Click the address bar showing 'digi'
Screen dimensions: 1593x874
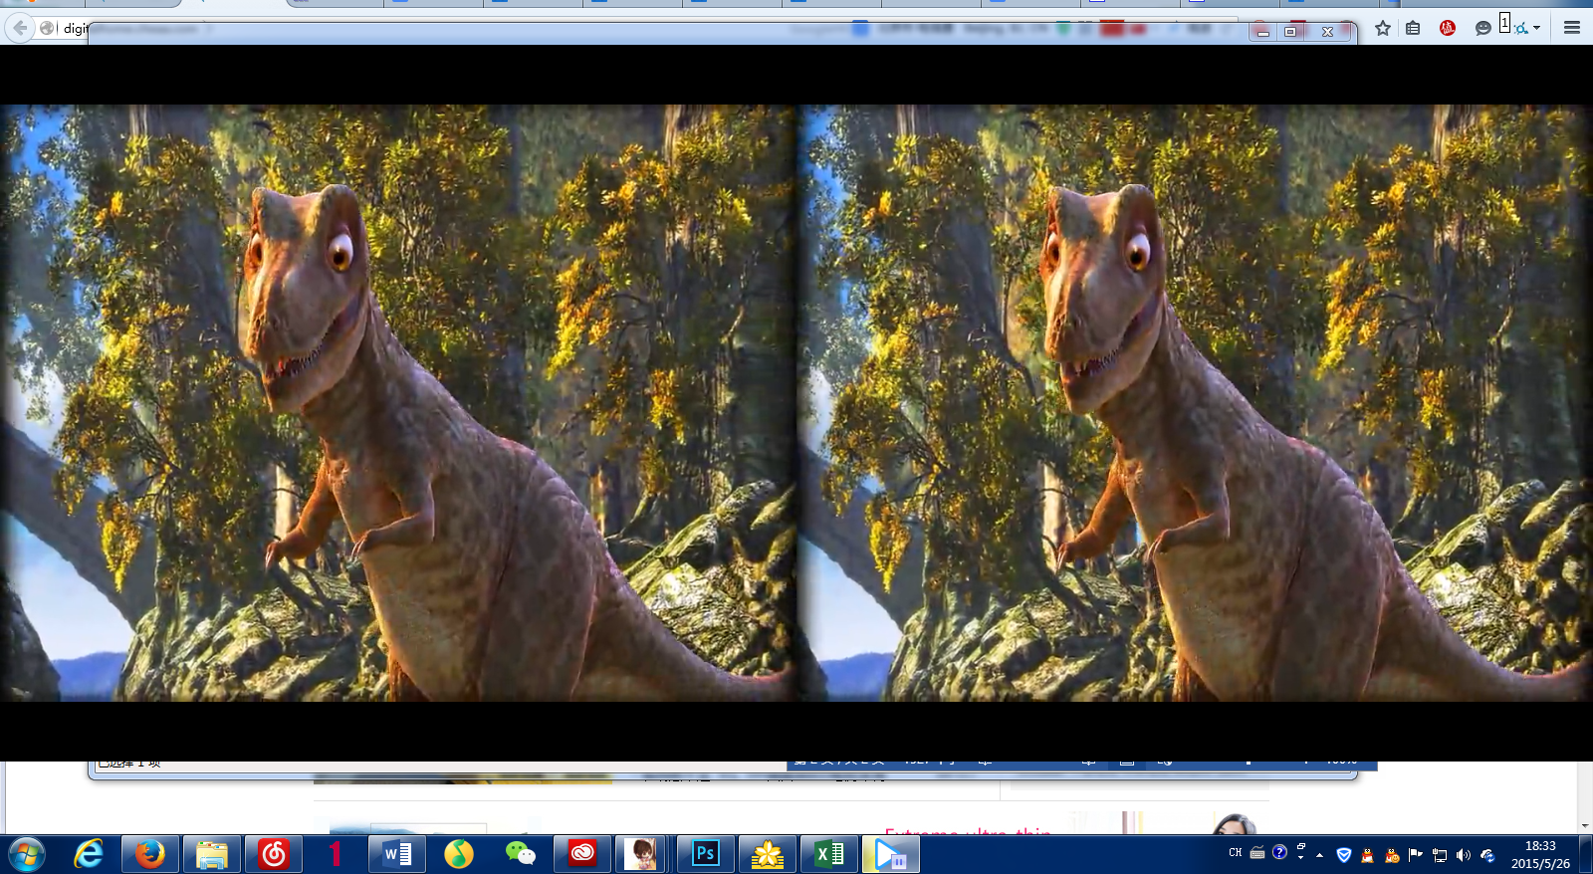tap(76, 29)
